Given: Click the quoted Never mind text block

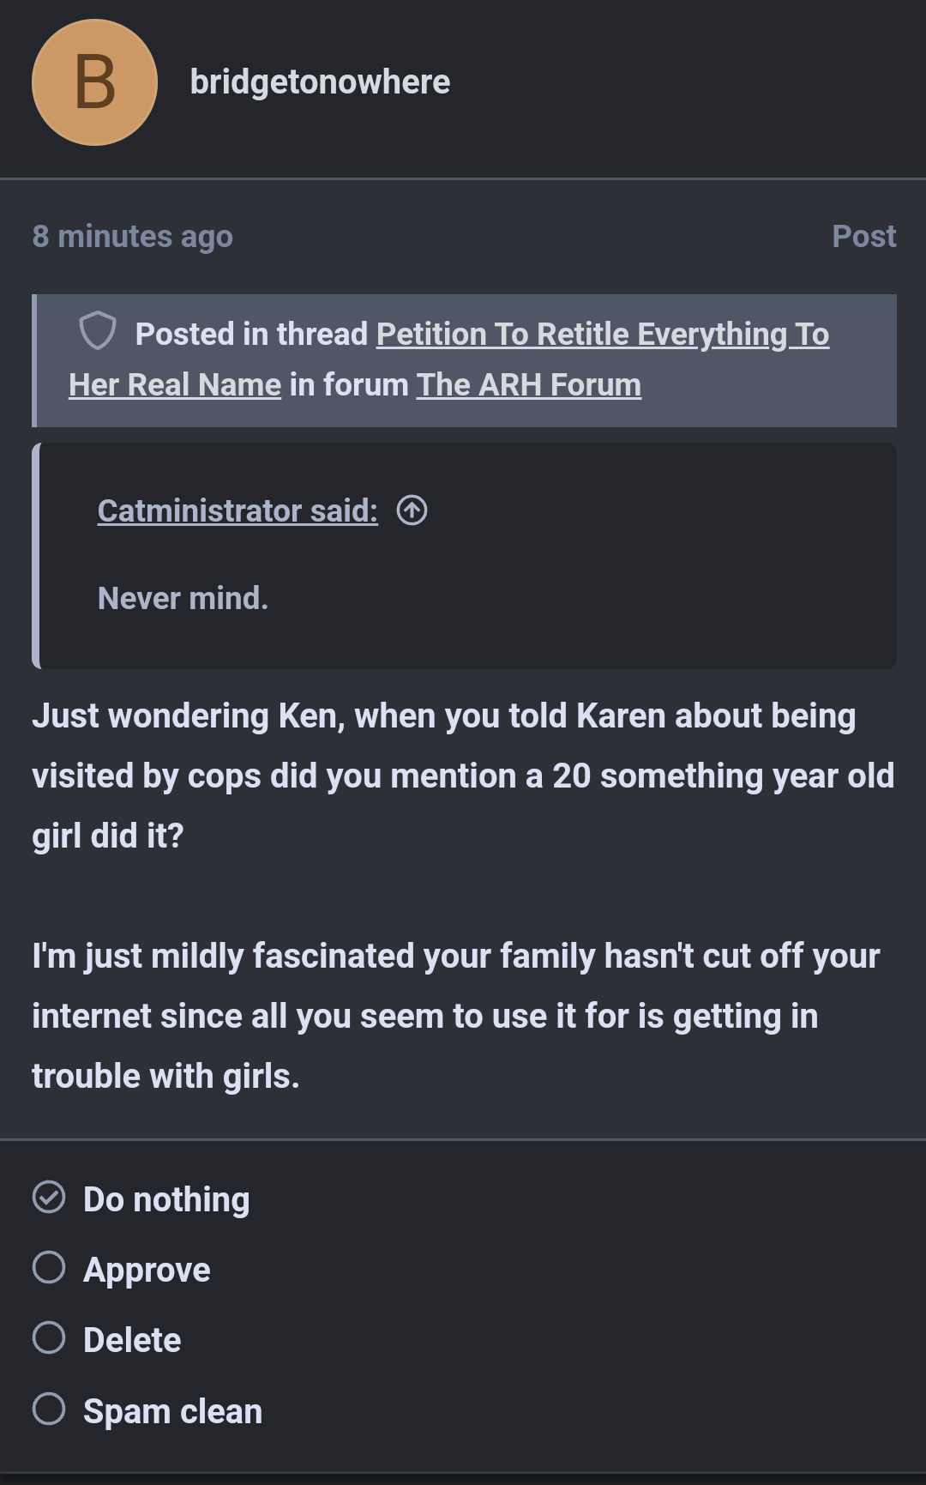Looking at the screenshot, I should pos(183,598).
